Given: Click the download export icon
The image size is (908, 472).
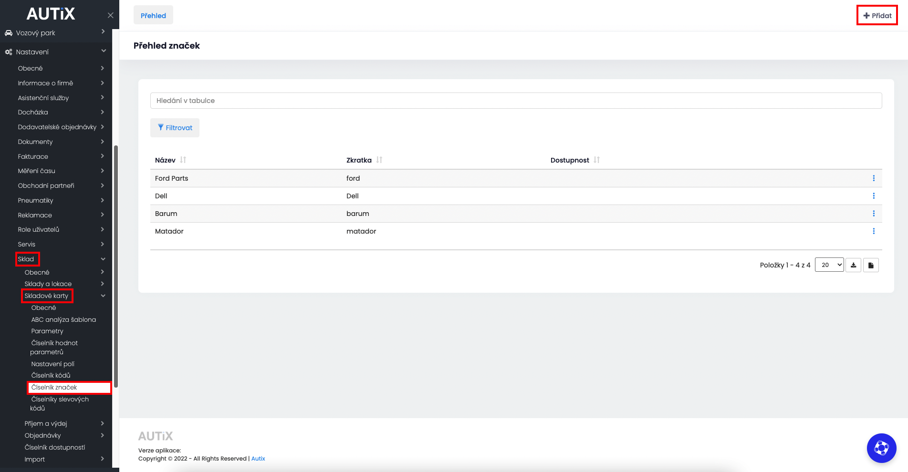Looking at the screenshot, I should tap(854, 265).
